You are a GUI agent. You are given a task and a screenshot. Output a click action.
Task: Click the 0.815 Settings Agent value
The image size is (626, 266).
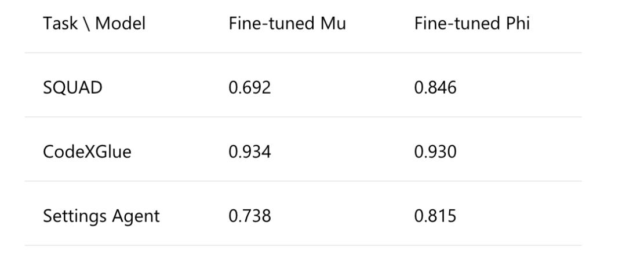[x=435, y=216]
